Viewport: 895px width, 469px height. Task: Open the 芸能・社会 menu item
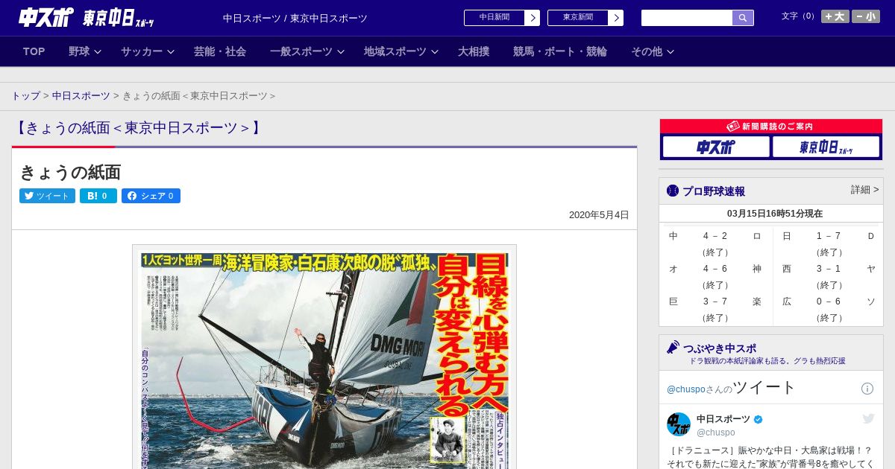220,51
